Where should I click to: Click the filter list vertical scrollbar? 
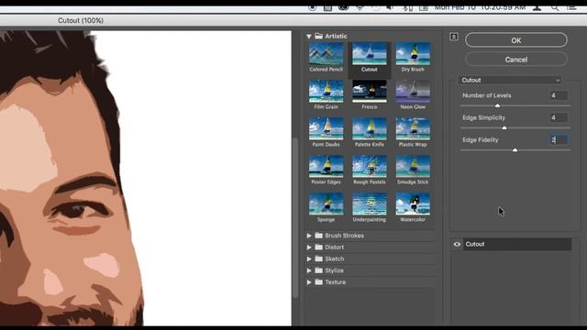tap(295, 218)
